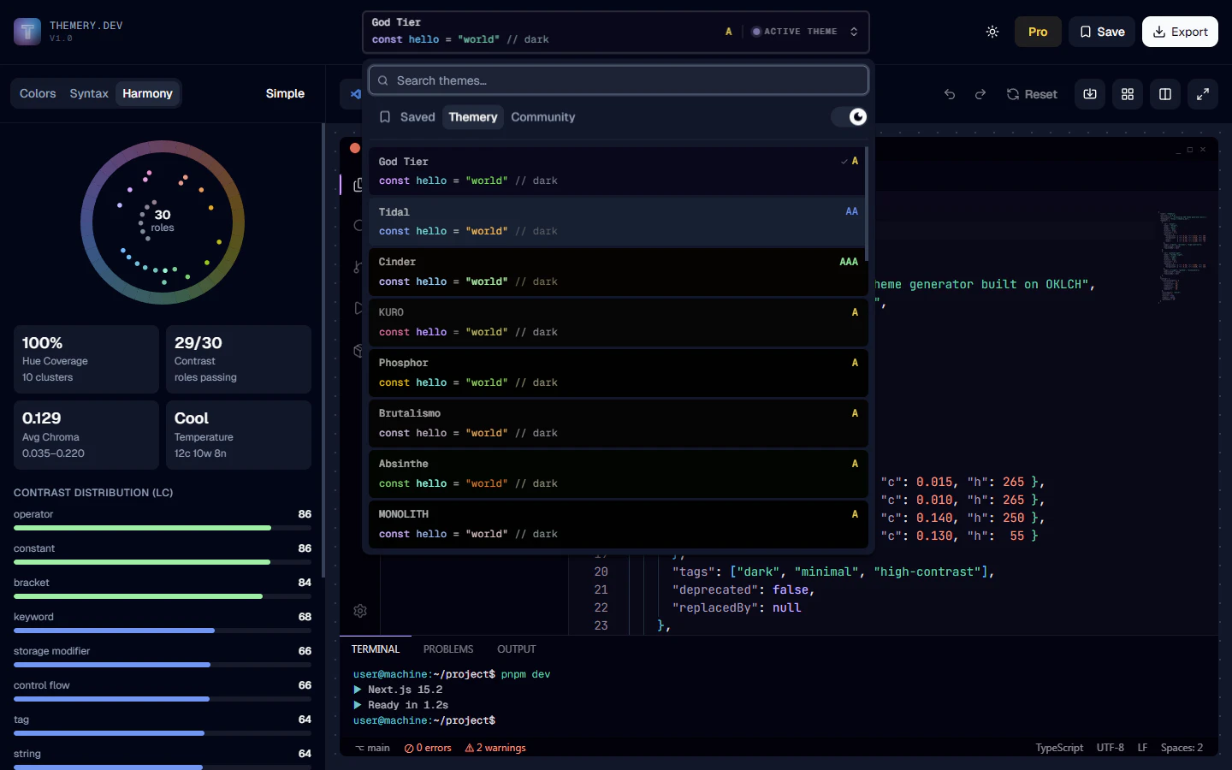
Task: Toggle the active checkmark on God Tier
Action: (x=843, y=161)
